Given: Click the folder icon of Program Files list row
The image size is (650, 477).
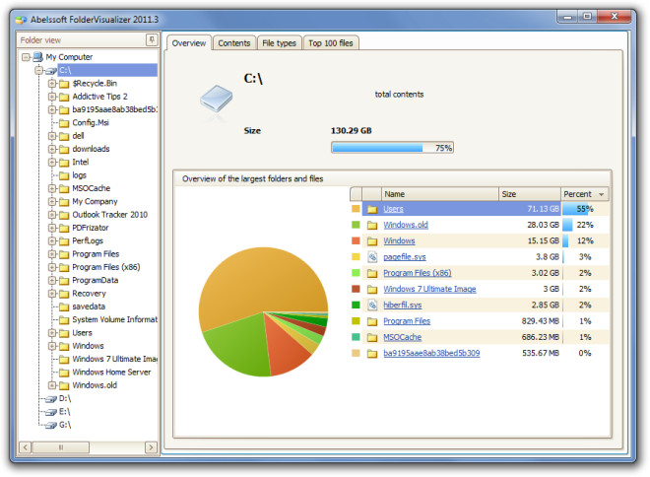Looking at the screenshot, I should pyautogui.click(x=372, y=321).
